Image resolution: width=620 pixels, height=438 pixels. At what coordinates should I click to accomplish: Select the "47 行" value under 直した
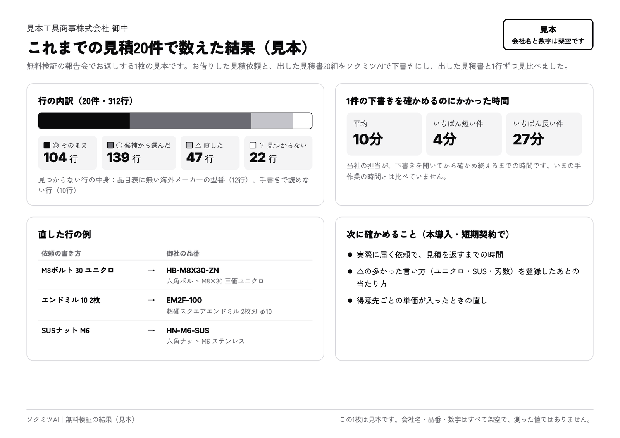pyautogui.click(x=200, y=158)
